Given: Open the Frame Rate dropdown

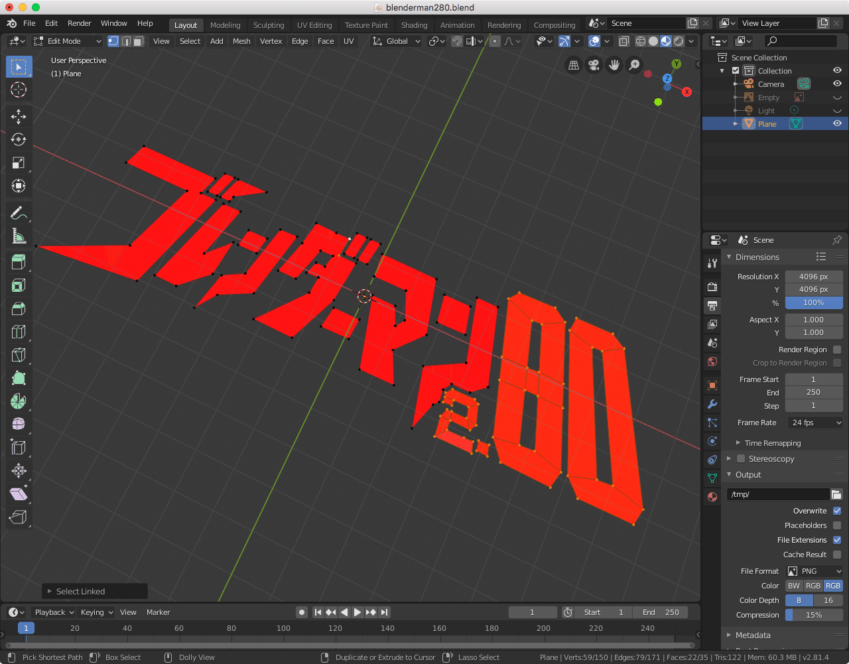Looking at the screenshot, I should 815,423.
